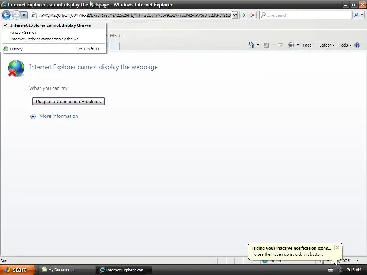
Task: Open the search provider options dropdown
Action: point(362,15)
